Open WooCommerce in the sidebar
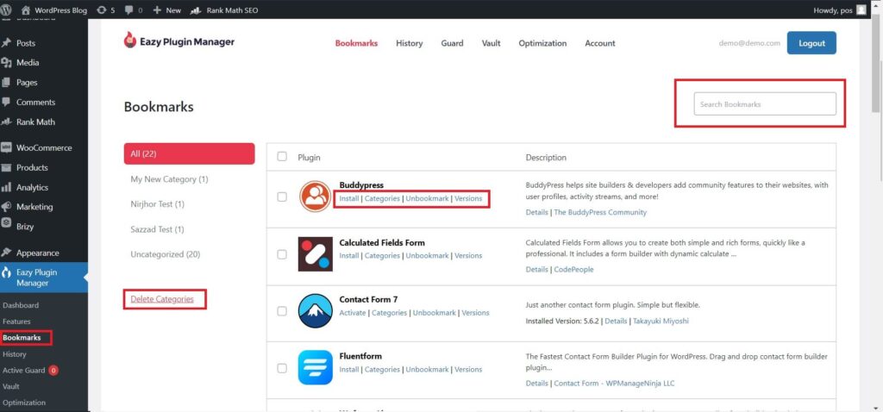This screenshot has height=412, width=883. [x=44, y=147]
